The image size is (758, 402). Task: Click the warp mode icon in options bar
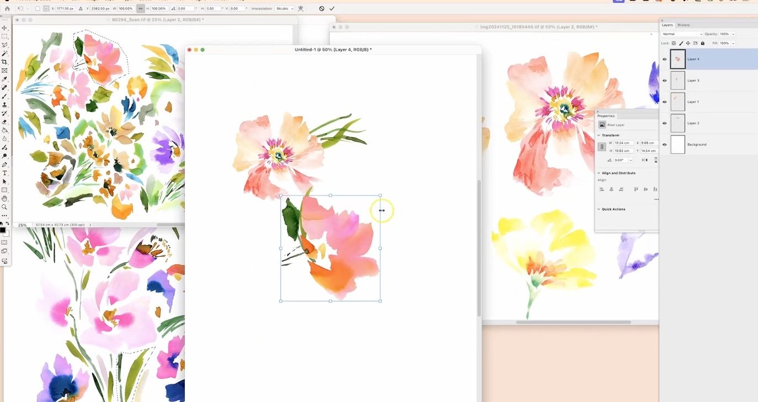301,9
